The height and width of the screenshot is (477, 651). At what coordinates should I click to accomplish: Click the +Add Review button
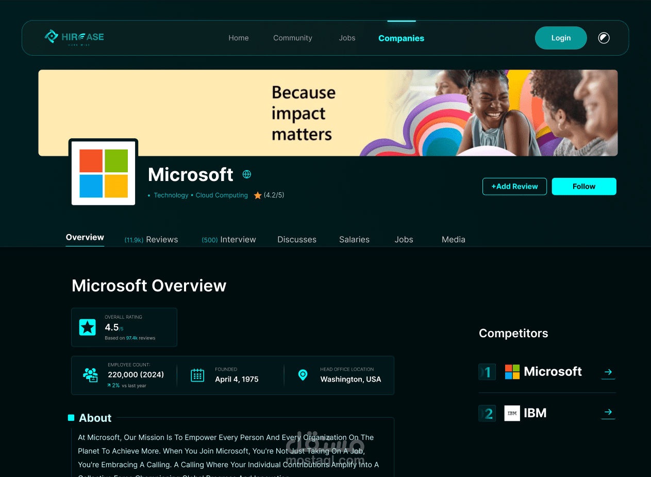click(x=514, y=186)
